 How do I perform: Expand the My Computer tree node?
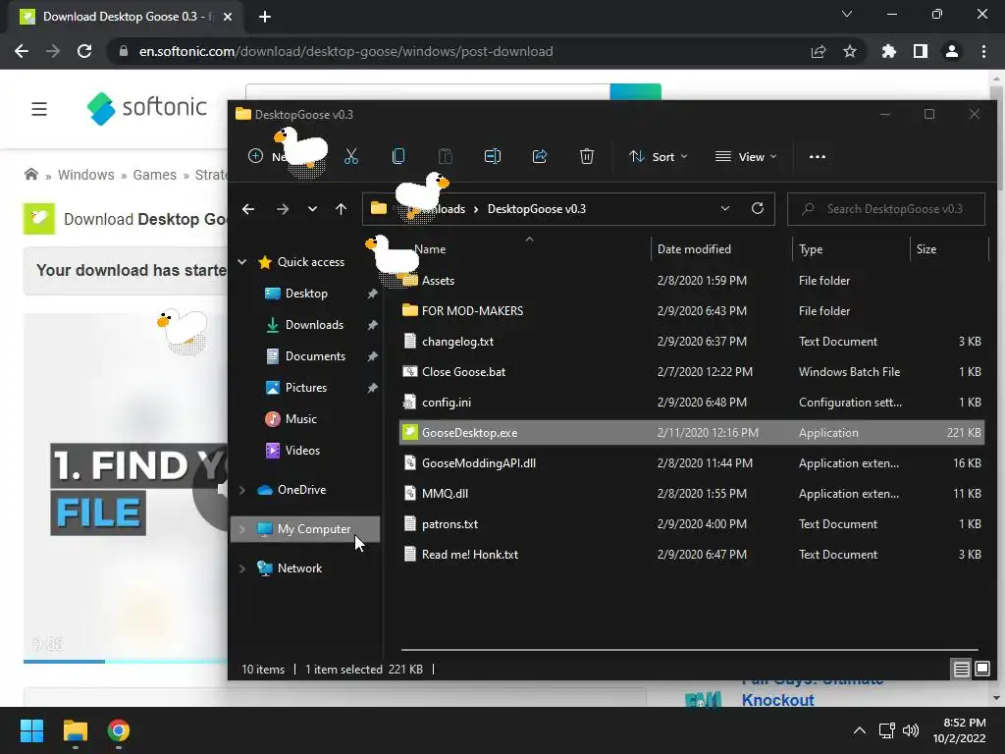(242, 529)
